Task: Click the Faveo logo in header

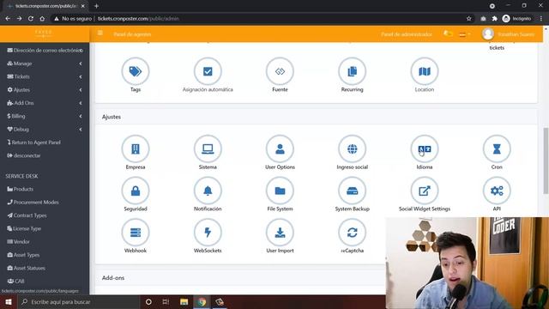Action: pos(44,33)
